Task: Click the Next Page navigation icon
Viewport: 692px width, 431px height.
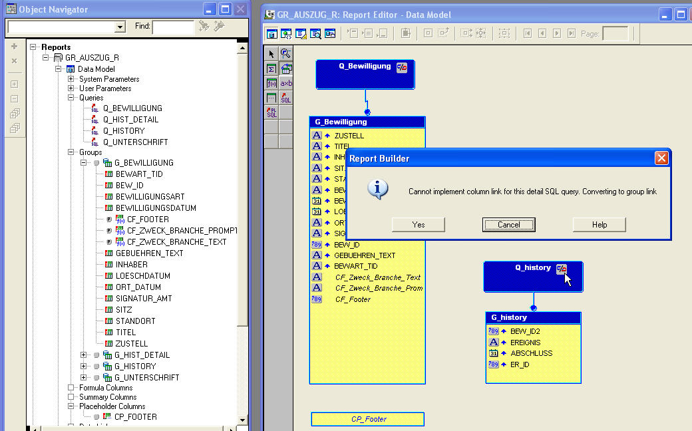Action: [557, 33]
